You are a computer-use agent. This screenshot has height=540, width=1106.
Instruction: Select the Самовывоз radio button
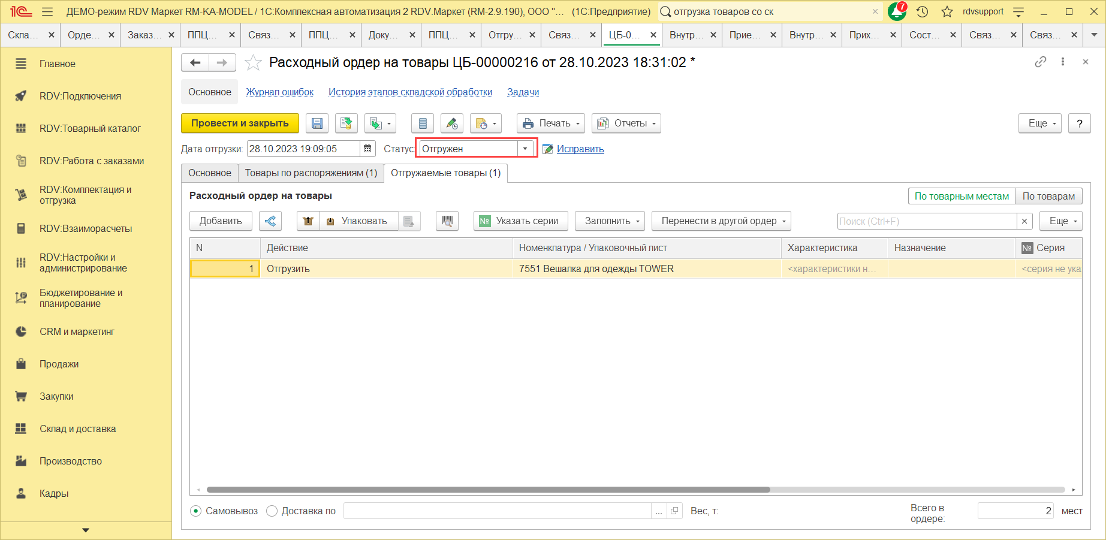click(196, 511)
